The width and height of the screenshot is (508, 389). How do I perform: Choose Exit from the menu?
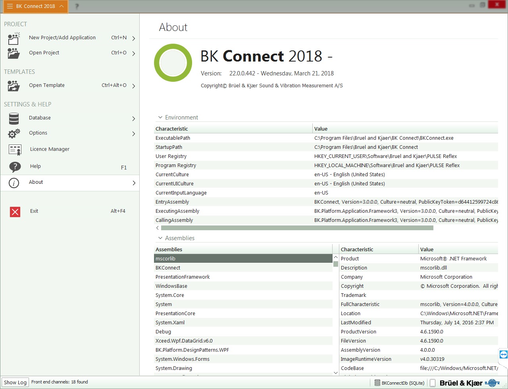pos(70,211)
